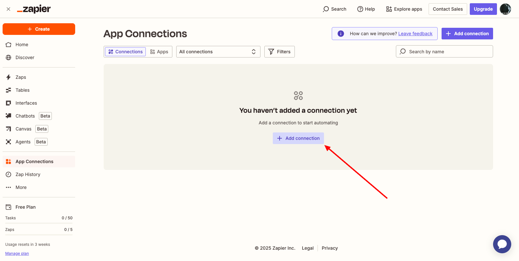Open the Manage plan link
This screenshot has height=261, width=519.
coord(17,254)
